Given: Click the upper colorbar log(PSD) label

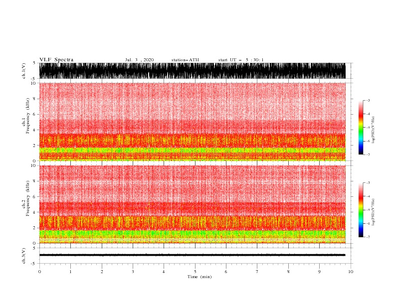Looking at the screenshot, I should click(x=373, y=130).
